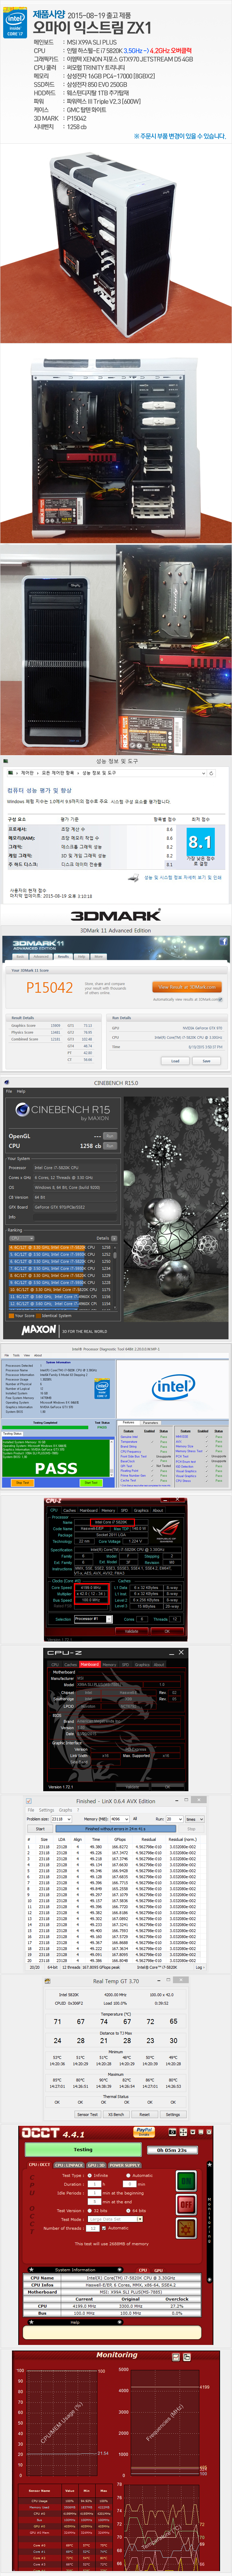Select the Mainboard tab in the second CPU-Z window
Image resolution: width=232 pixels, height=2576 pixels.
[90, 1665]
